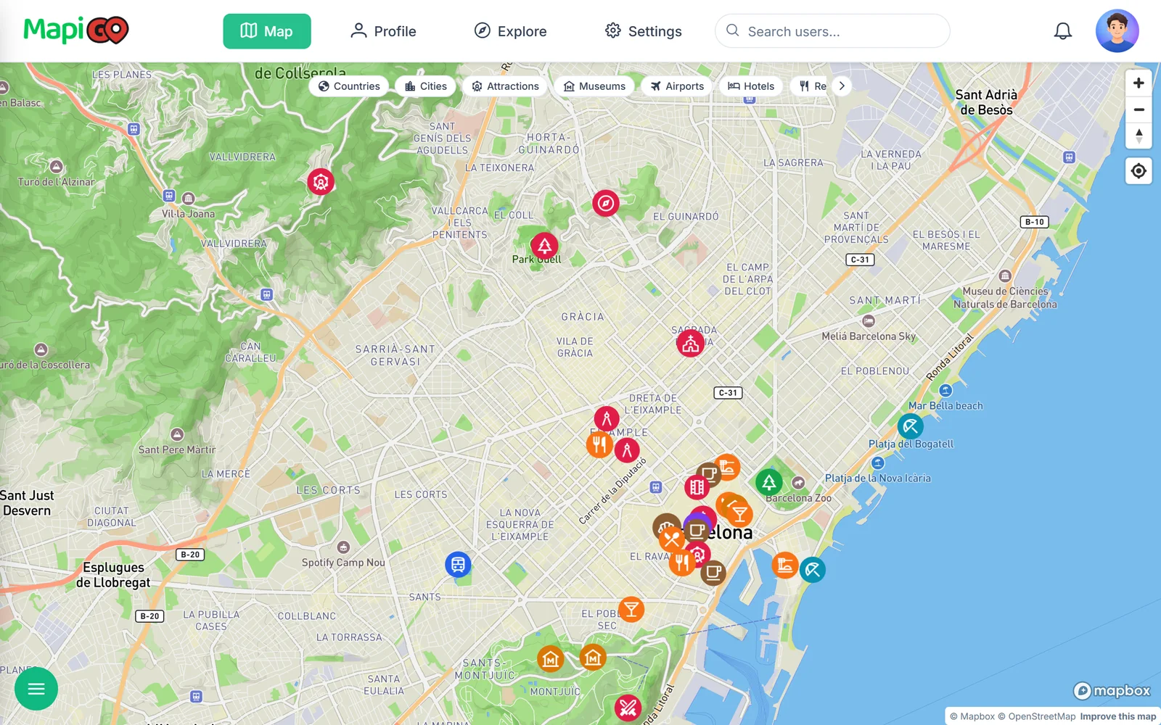Toggle the Hotels filter chip
Image resolution: width=1161 pixels, height=725 pixels.
(751, 86)
